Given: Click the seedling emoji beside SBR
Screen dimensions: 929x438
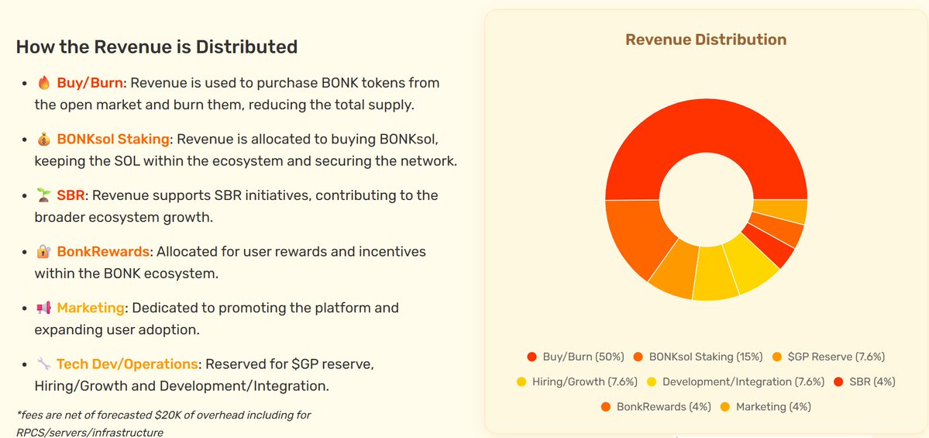Looking at the screenshot, I should pyautogui.click(x=43, y=195).
